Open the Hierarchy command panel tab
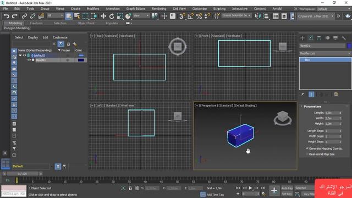Viewport: 352px width, 198px height. [x=319, y=38]
